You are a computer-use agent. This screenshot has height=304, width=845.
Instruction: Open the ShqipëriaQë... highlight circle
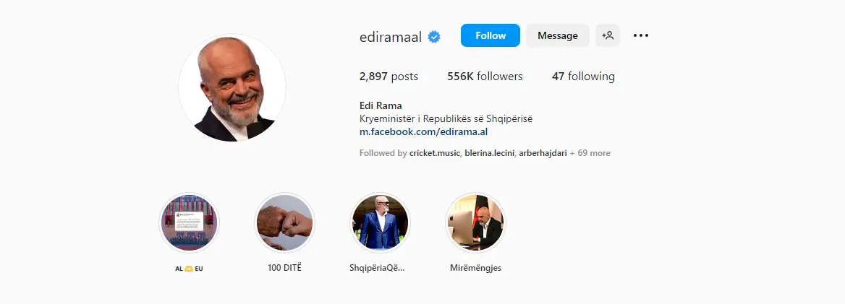[x=380, y=222]
